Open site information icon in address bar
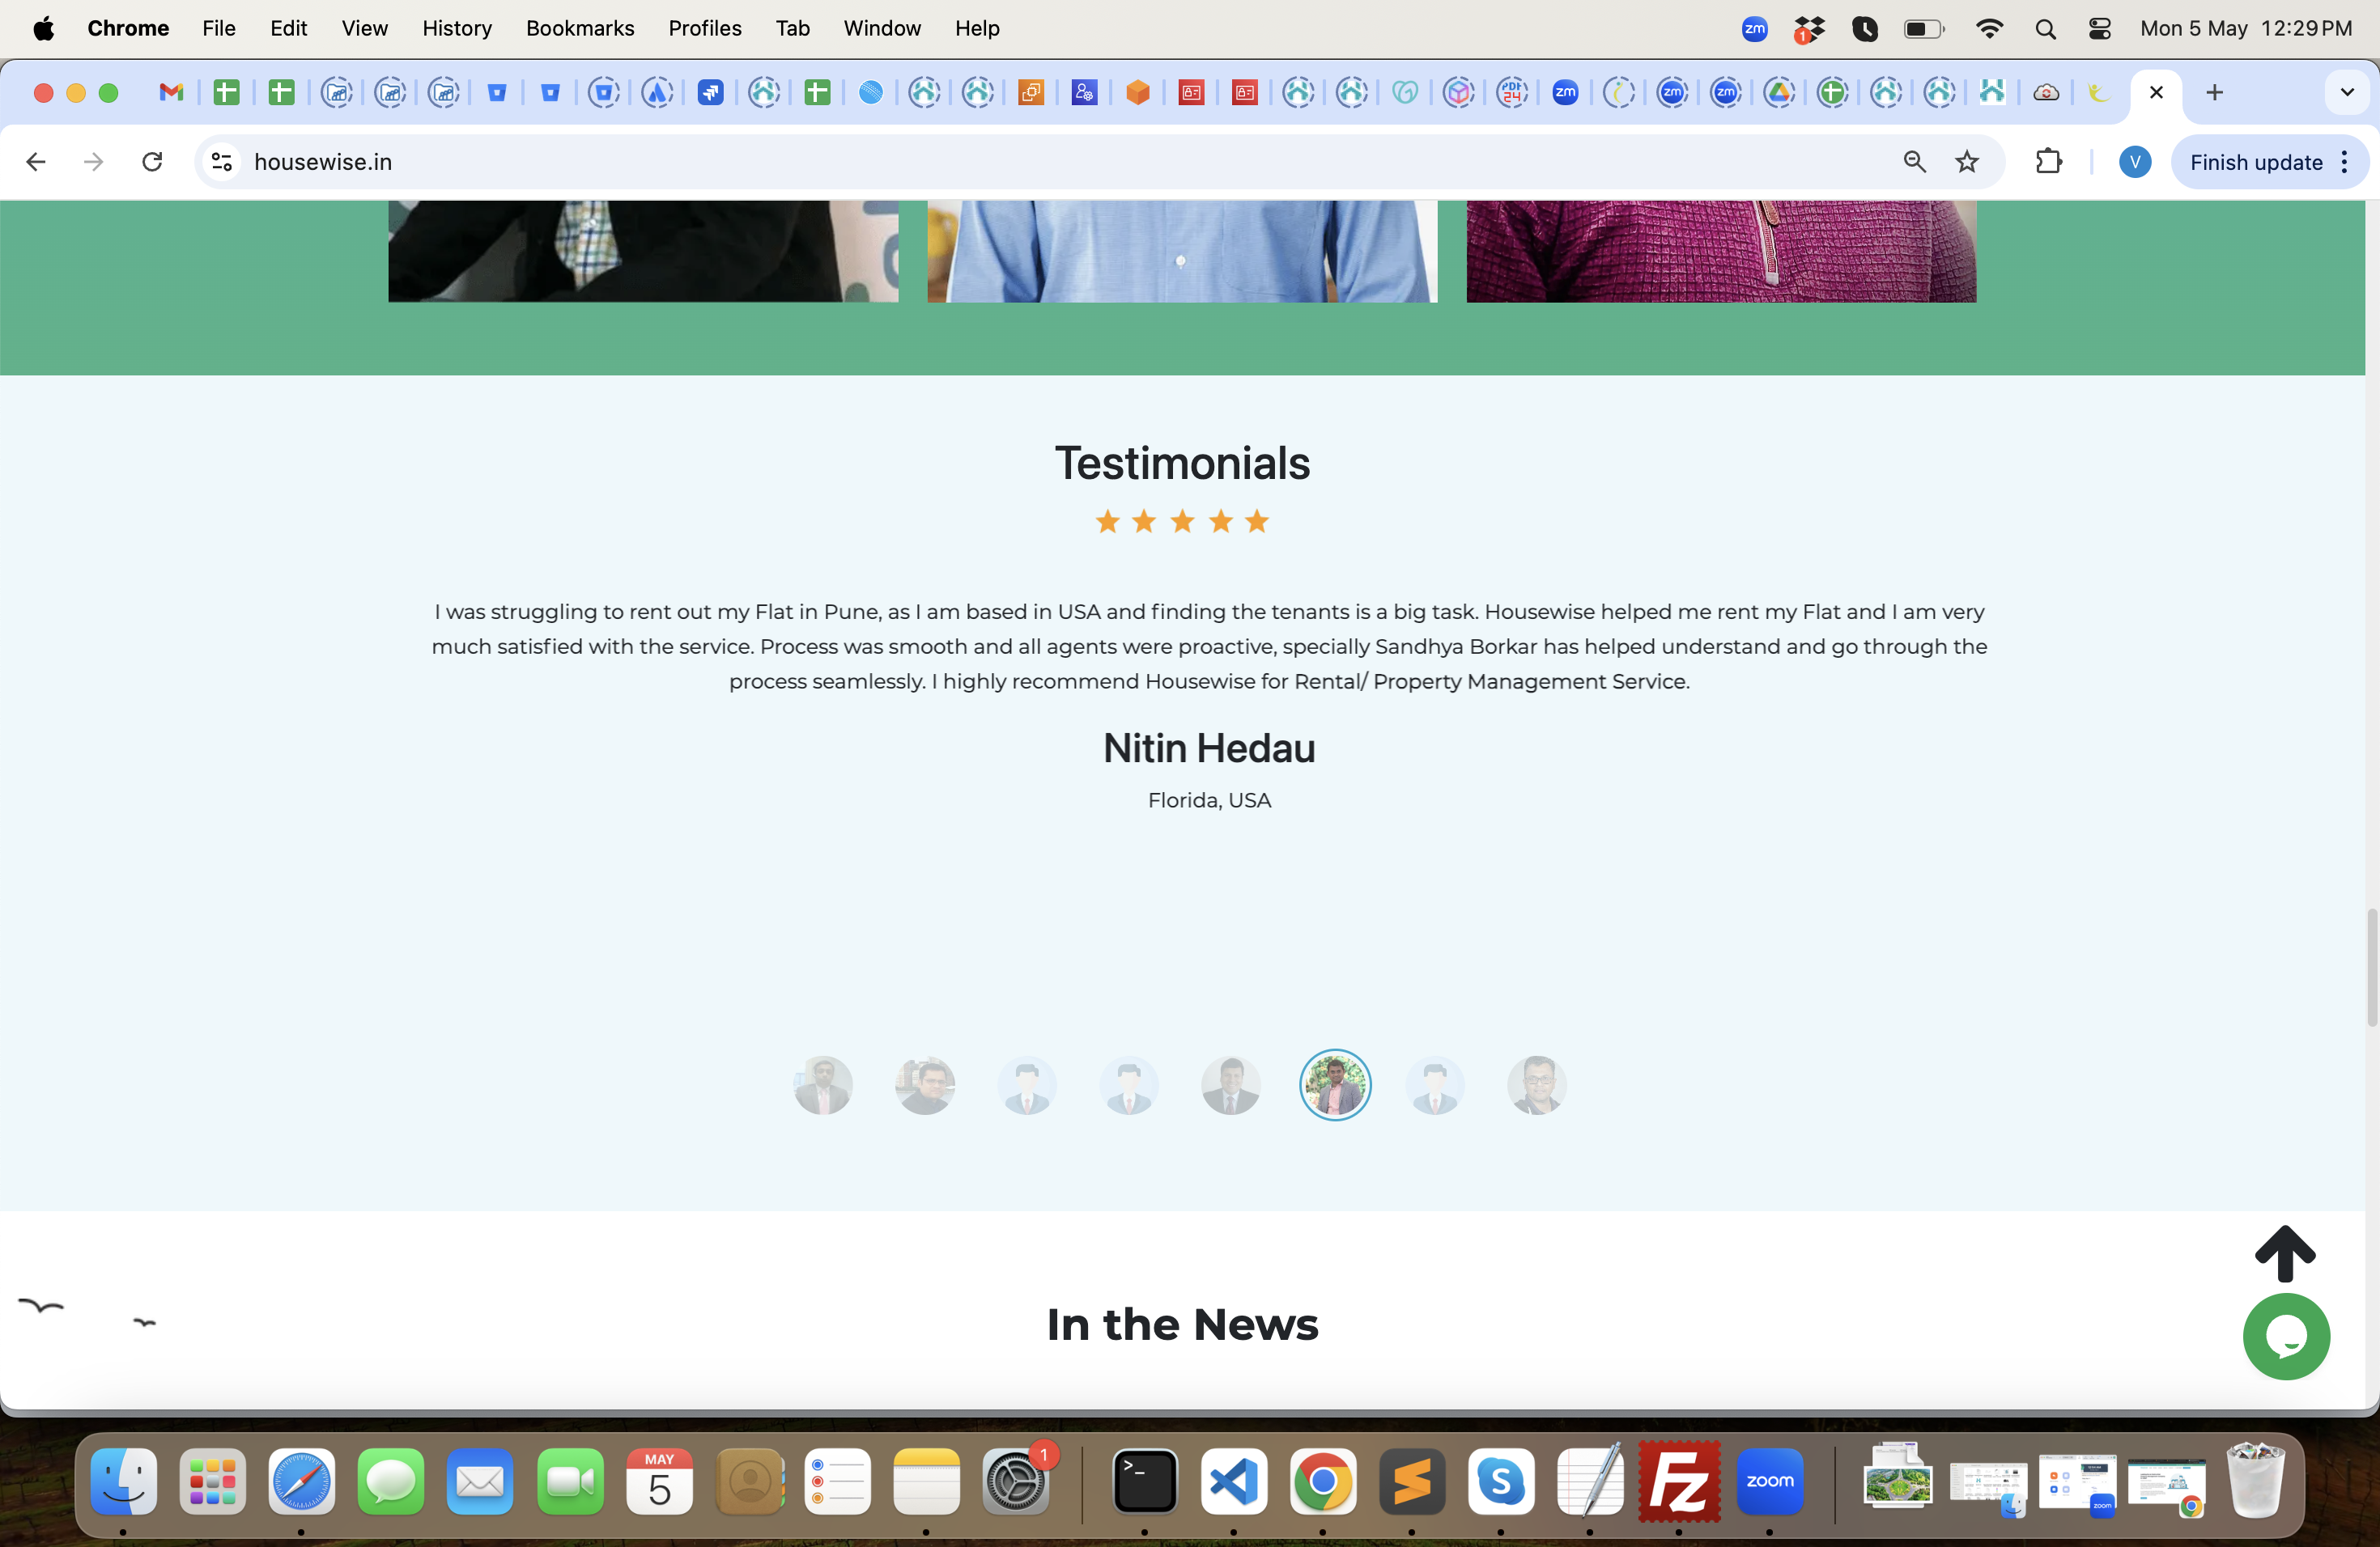This screenshot has width=2380, height=1547. tap(222, 162)
